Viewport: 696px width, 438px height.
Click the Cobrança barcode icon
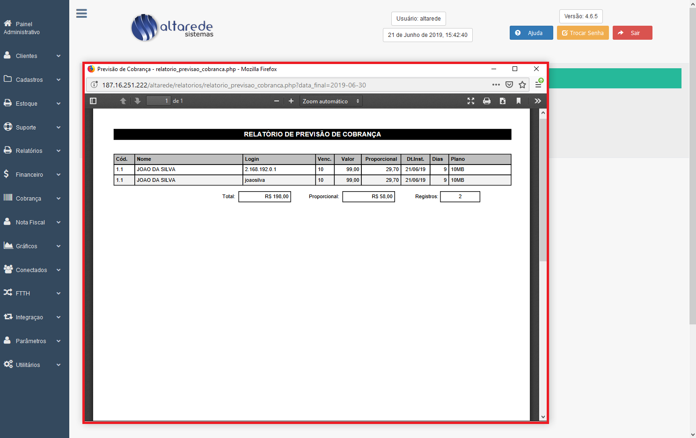[x=8, y=198]
